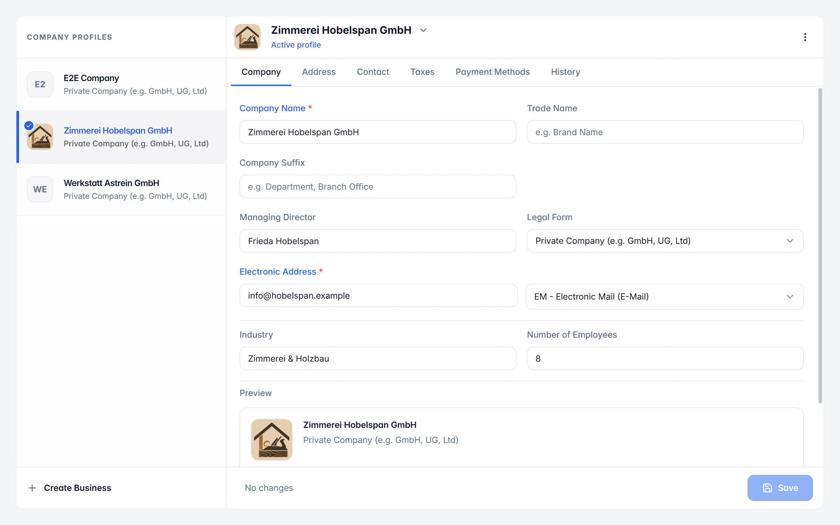Image resolution: width=840 pixels, height=525 pixels.
Task: Open the Taxes tab
Action: click(422, 72)
